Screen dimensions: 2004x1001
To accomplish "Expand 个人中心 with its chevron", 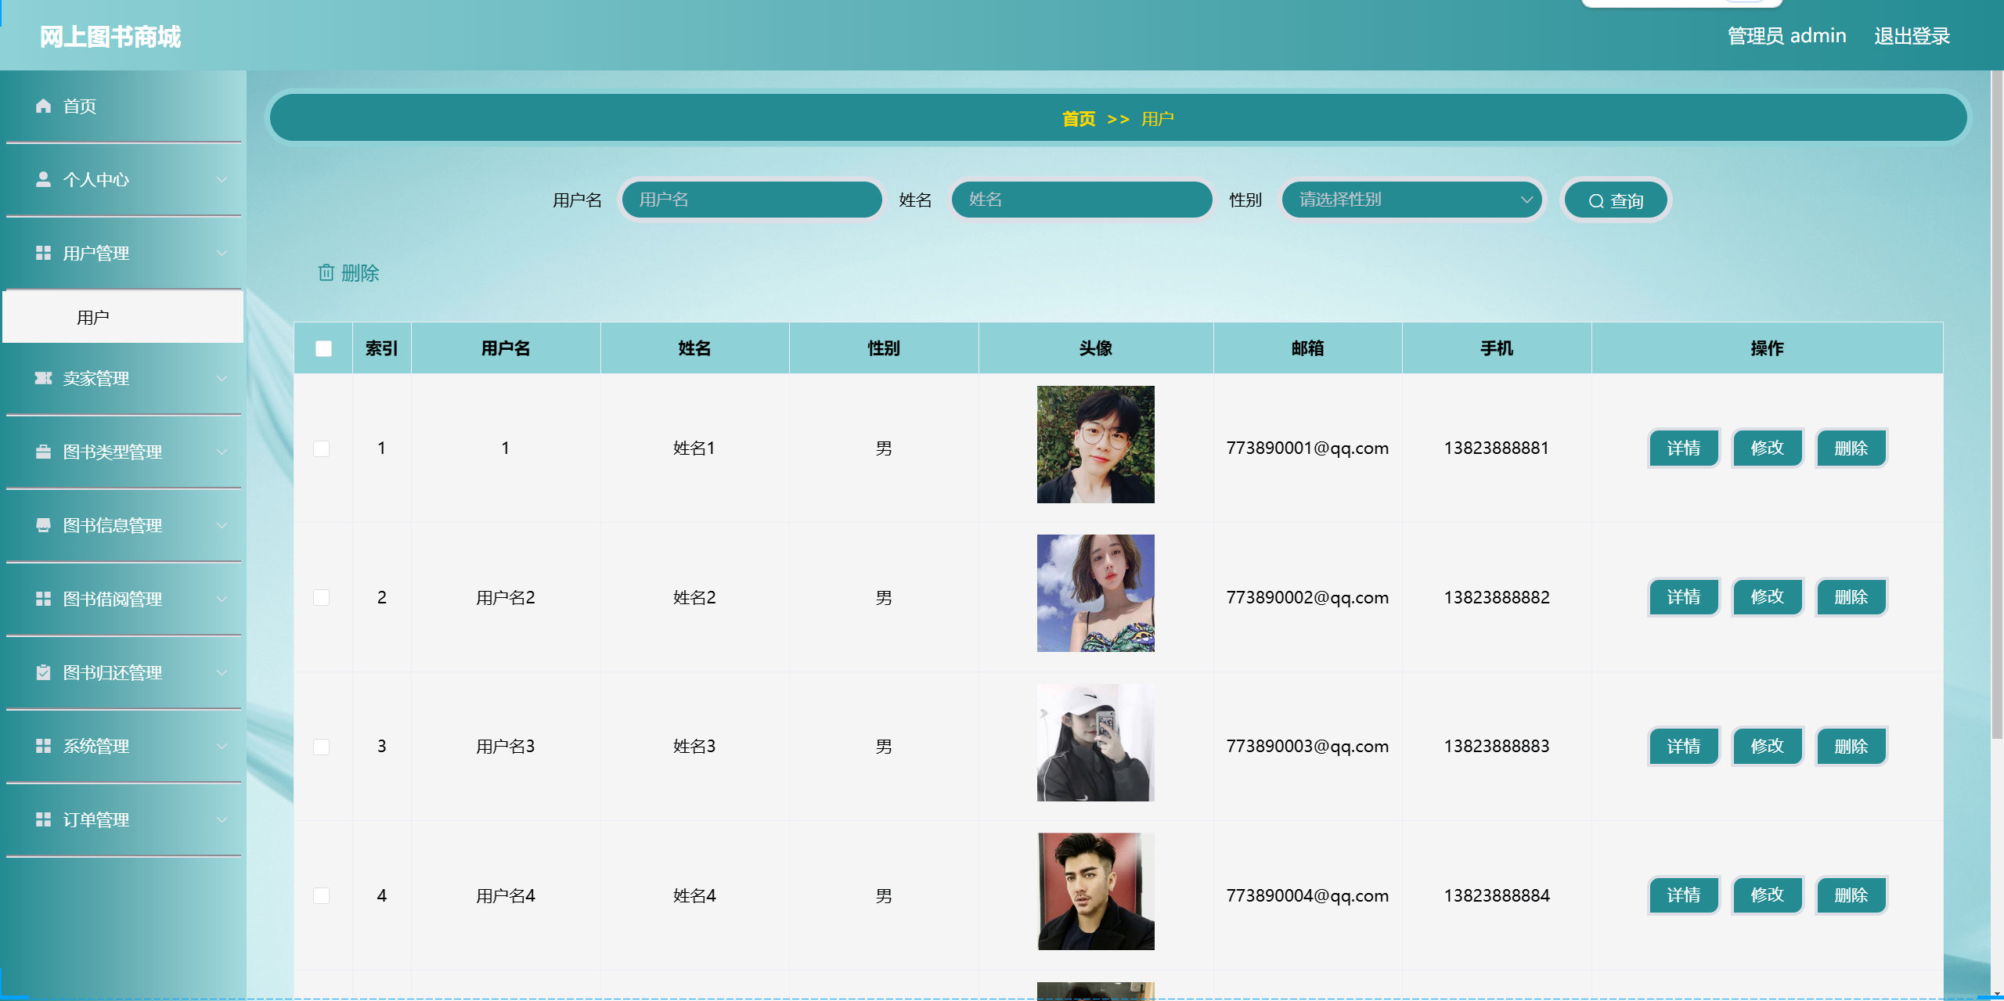I will pos(222,179).
